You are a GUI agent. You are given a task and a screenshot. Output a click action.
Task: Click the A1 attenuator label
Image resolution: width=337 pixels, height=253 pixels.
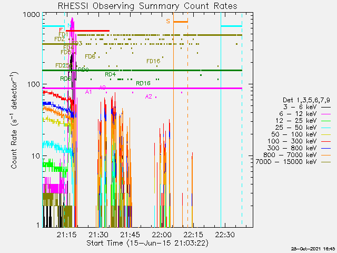coord(88,92)
